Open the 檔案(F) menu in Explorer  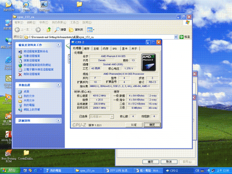pos(19,22)
